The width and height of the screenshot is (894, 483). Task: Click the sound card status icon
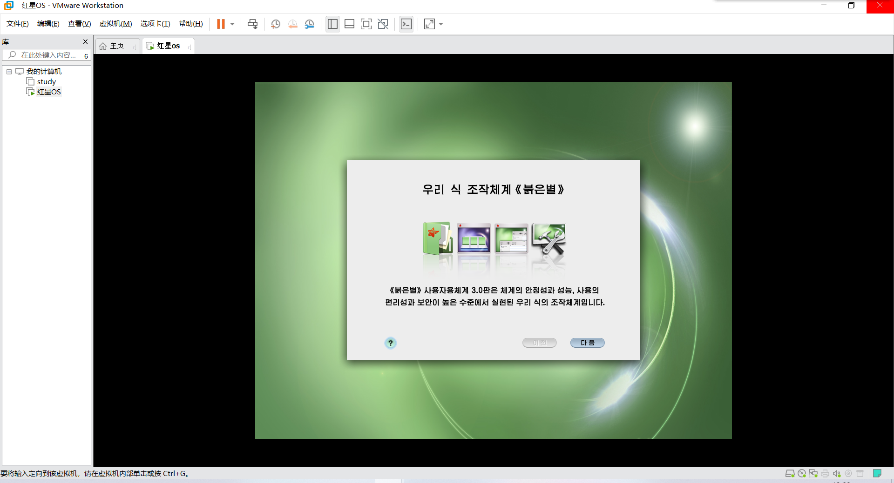(x=837, y=474)
